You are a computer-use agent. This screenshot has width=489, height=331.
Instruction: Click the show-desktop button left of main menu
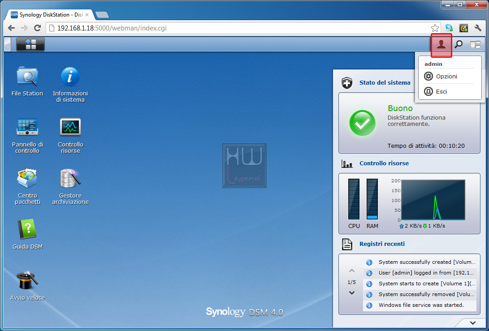(x=8, y=44)
